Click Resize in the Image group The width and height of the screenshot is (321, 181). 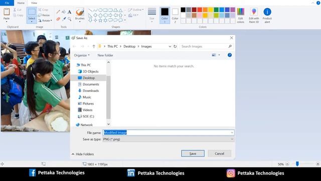click(x=44, y=15)
